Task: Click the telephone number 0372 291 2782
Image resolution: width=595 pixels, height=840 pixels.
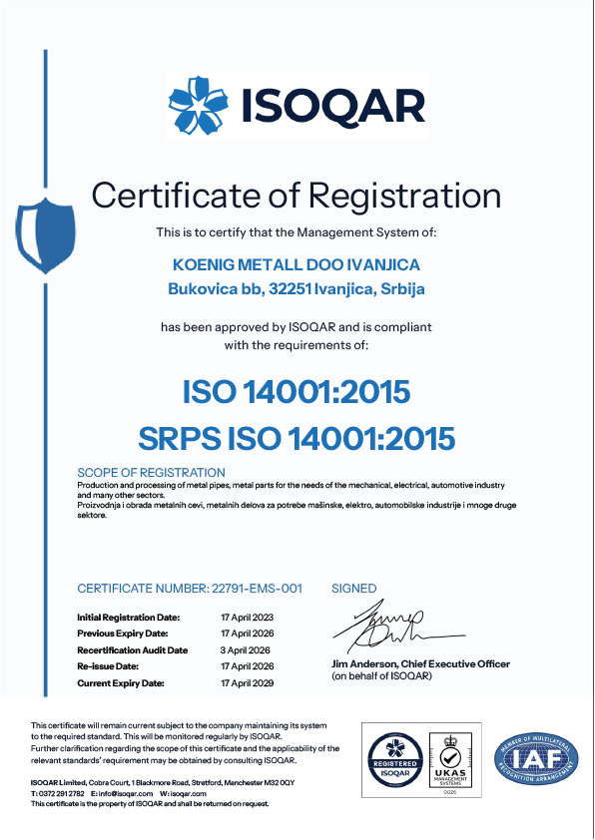Action: pyautogui.click(x=62, y=793)
